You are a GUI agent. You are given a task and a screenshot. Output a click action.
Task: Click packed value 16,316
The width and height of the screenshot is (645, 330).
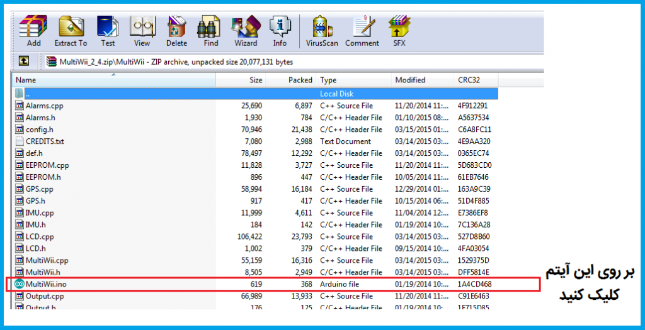pos(302,260)
